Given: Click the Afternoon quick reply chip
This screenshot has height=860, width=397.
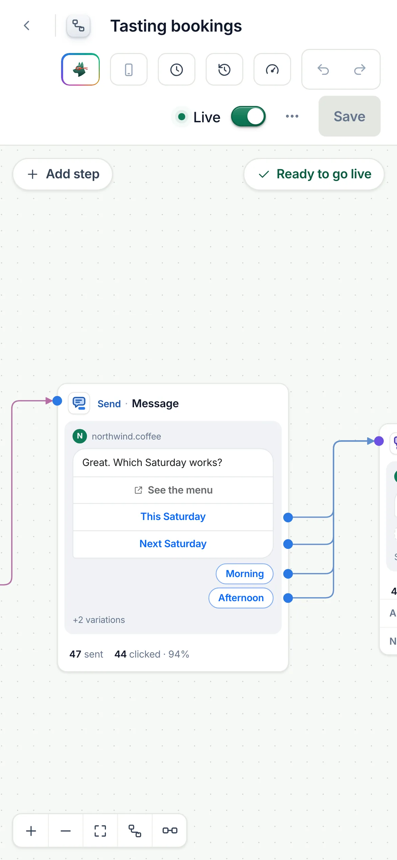Looking at the screenshot, I should click(241, 598).
